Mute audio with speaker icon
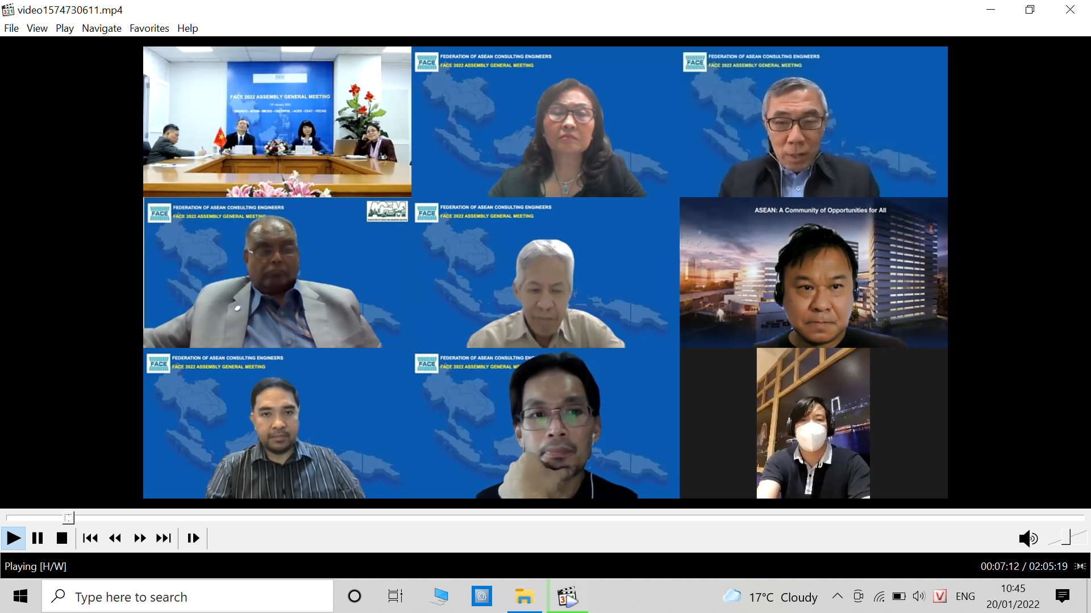Image resolution: width=1091 pixels, height=613 pixels. tap(1027, 538)
